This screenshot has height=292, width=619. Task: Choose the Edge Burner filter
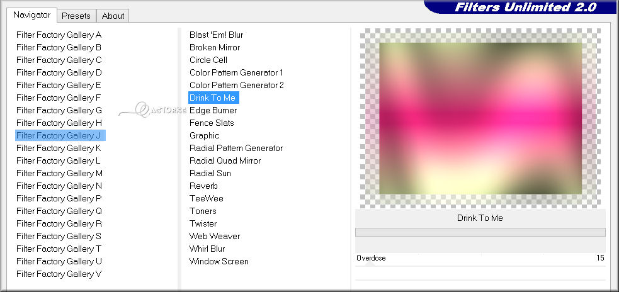[x=213, y=111]
